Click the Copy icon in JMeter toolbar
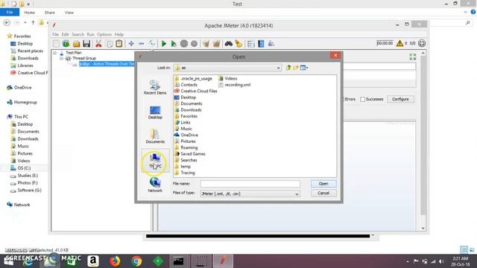477x268 pixels. point(110,43)
